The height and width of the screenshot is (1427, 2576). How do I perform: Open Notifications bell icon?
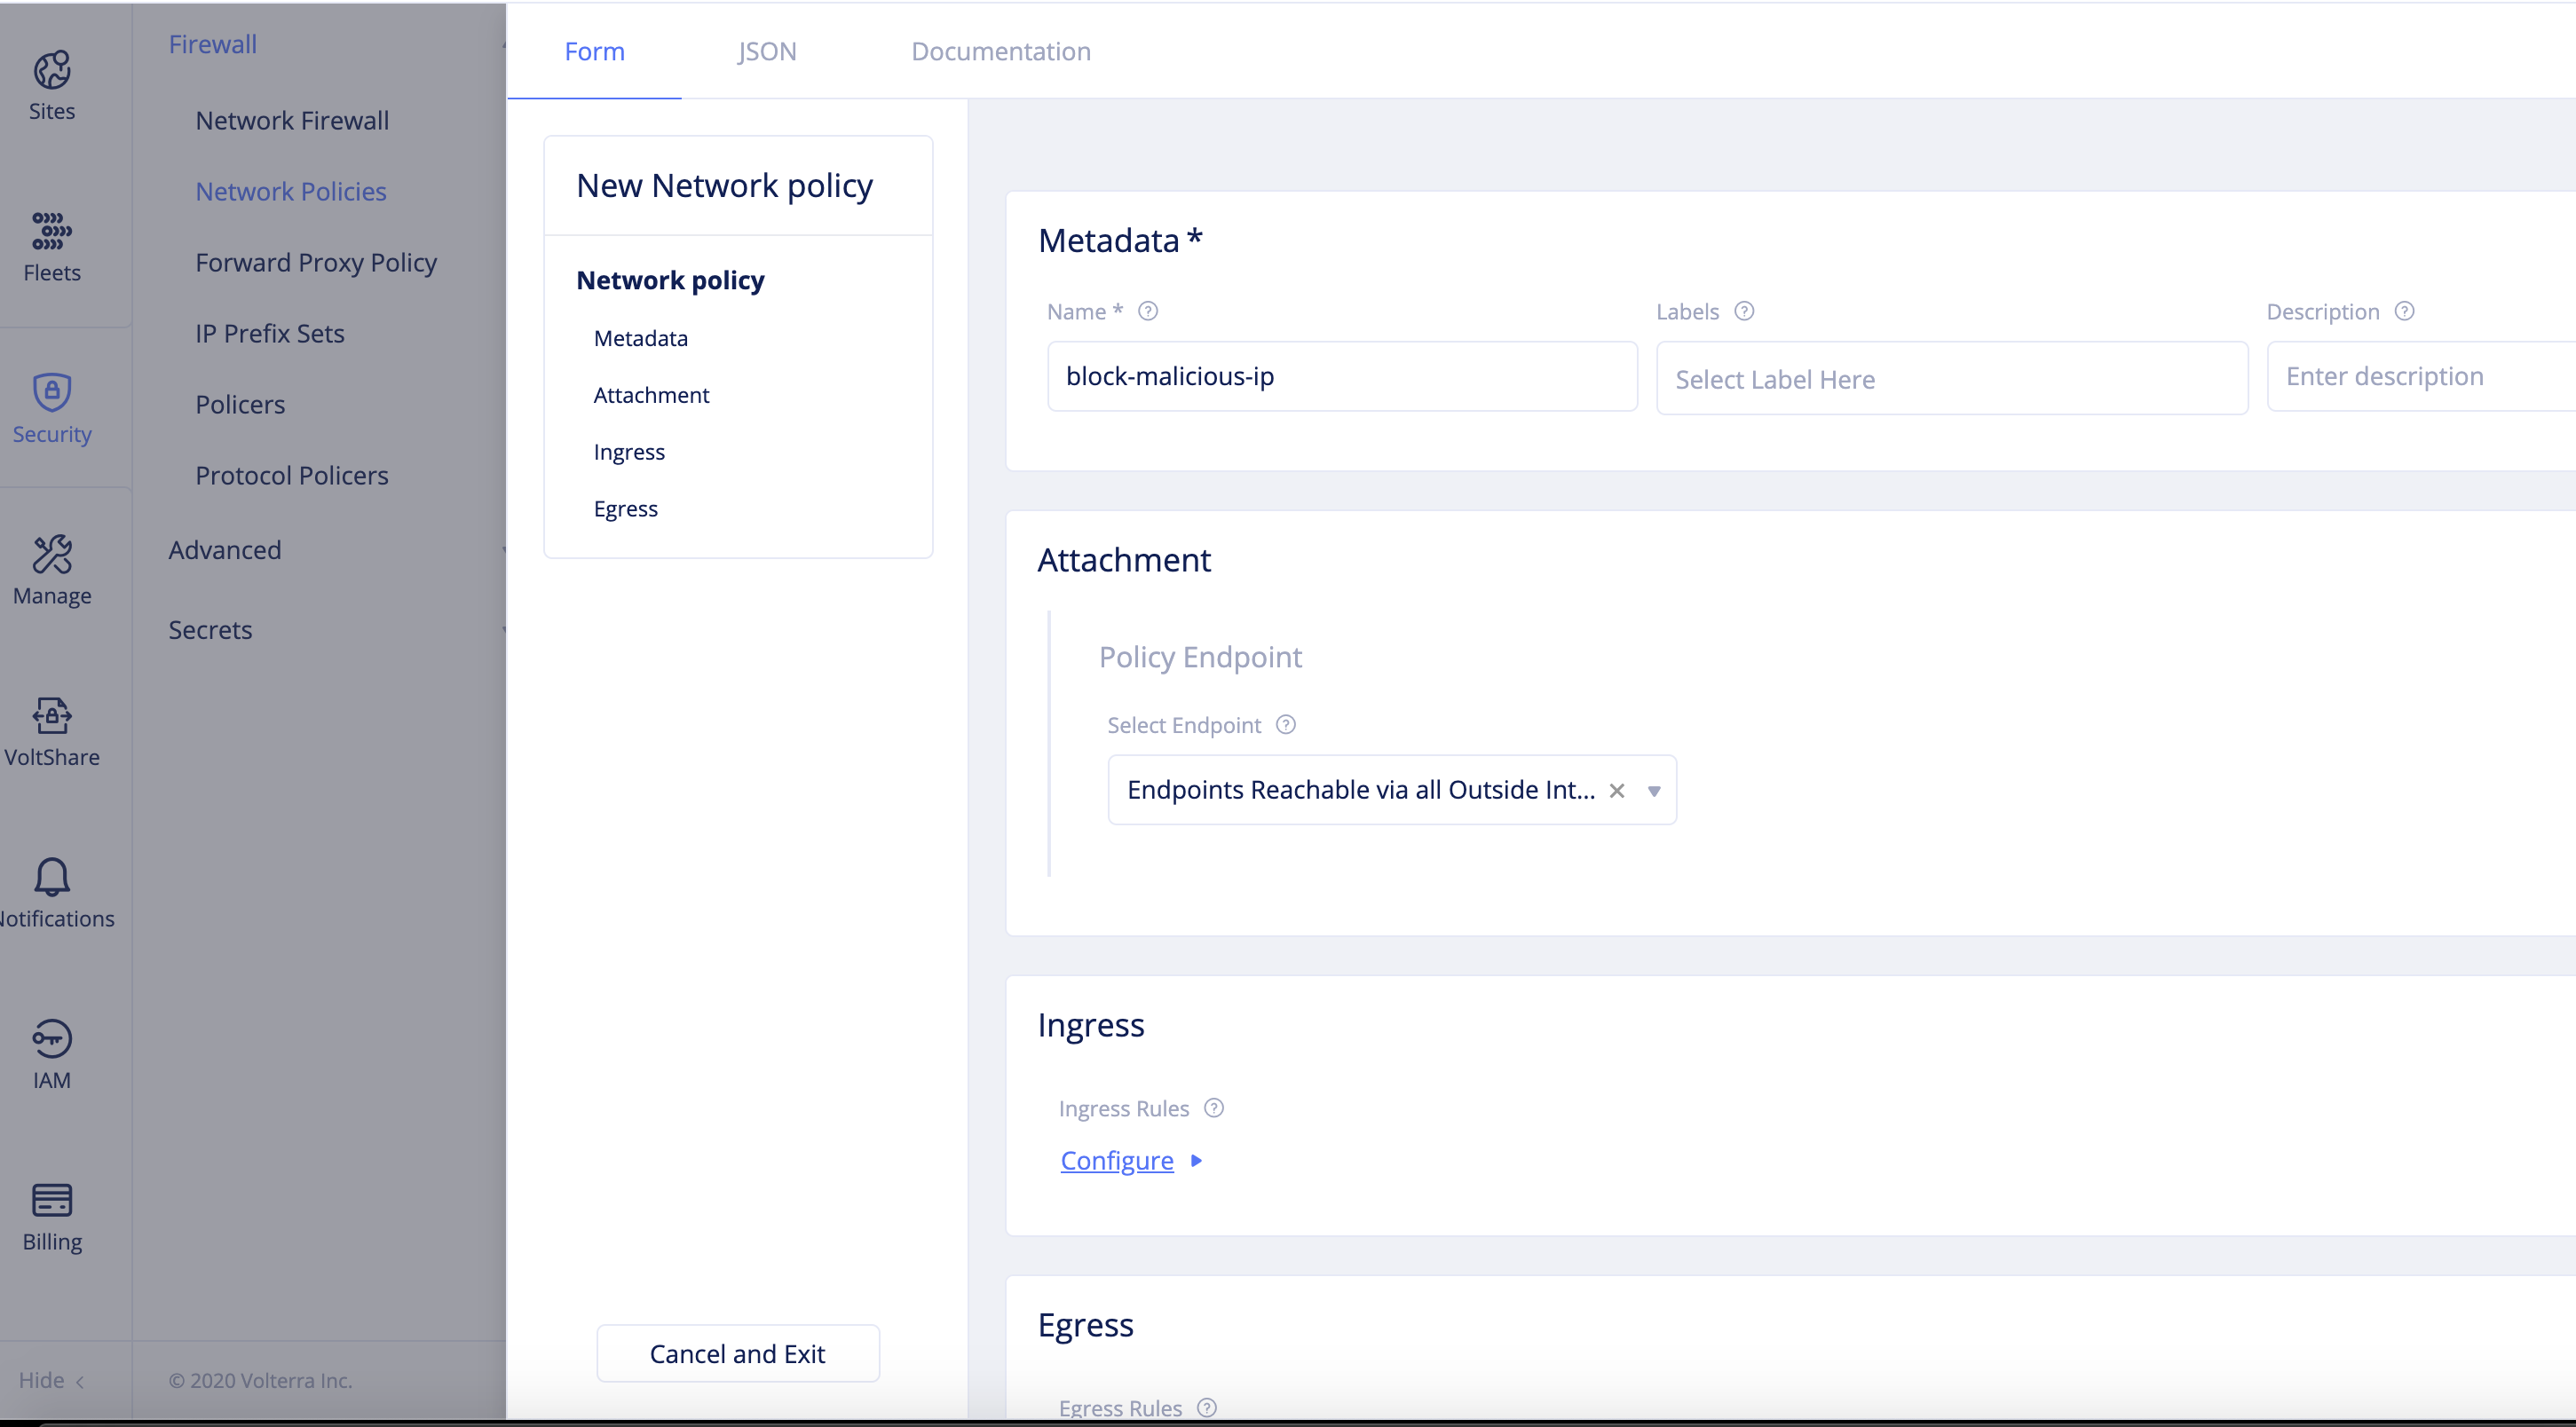[x=52, y=877]
